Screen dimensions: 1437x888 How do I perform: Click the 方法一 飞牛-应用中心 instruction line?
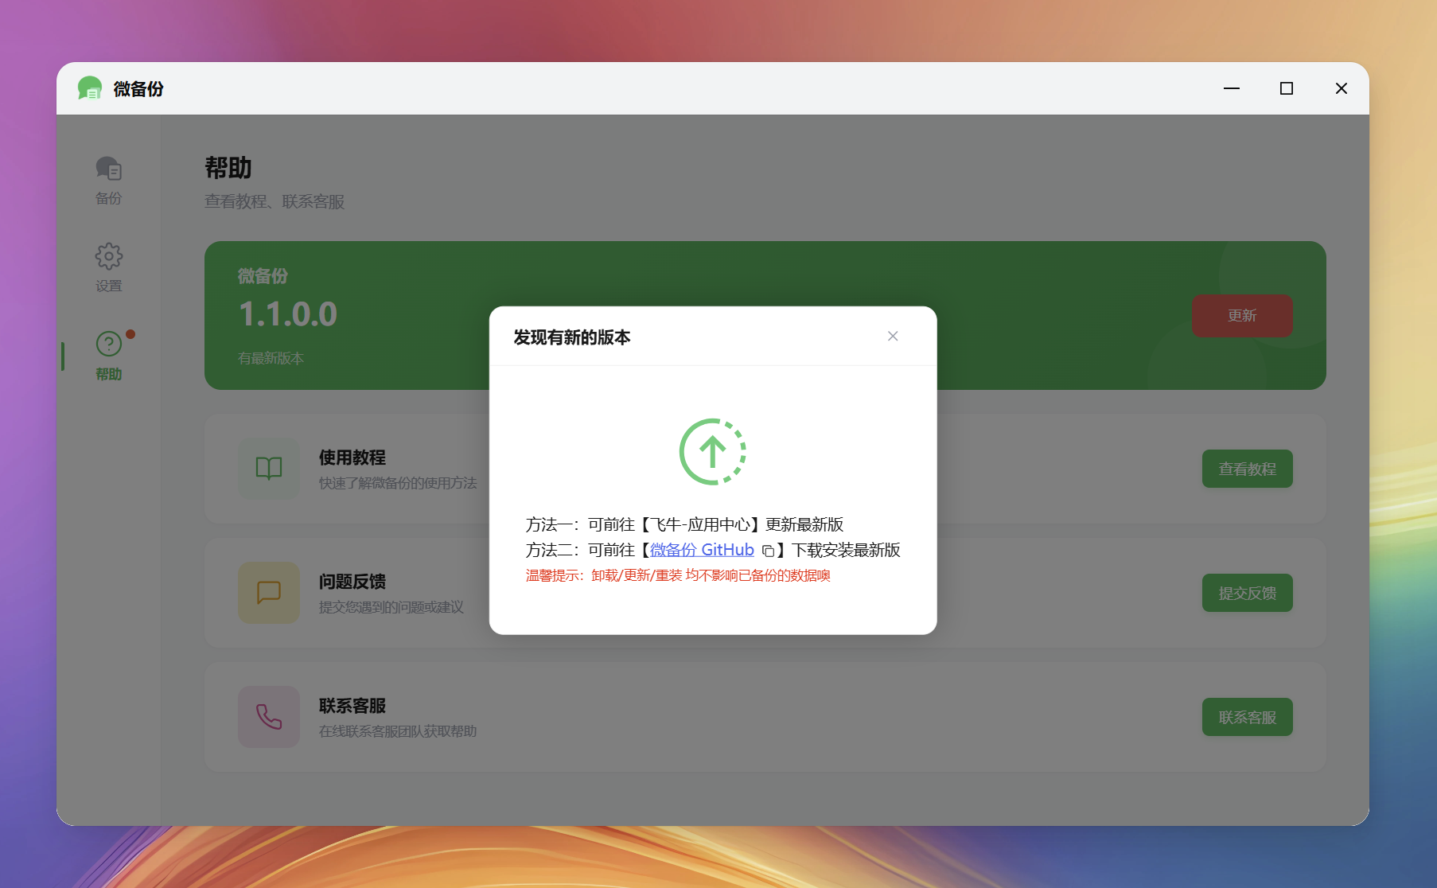684,524
